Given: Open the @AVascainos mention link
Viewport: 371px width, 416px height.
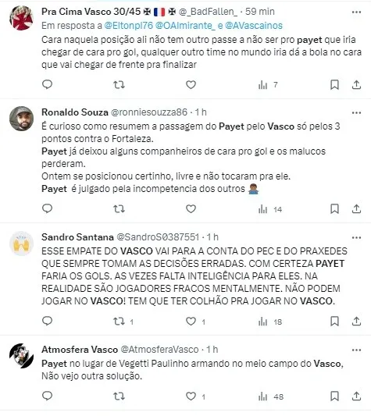Looking at the screenshot, I should tap(254, 26).
